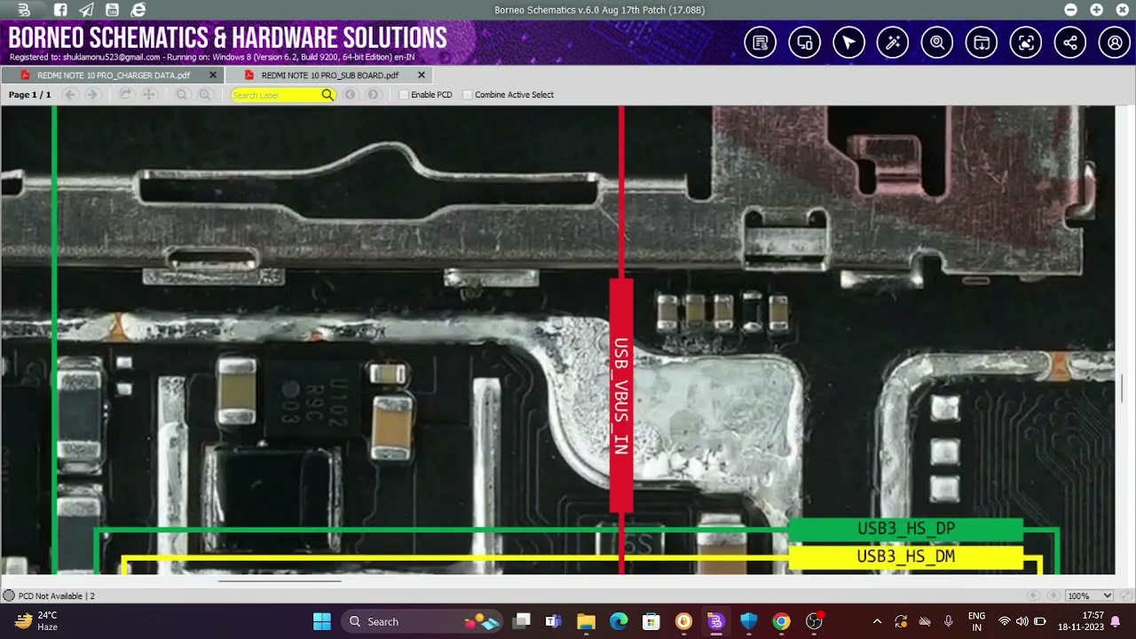Open the weather widget 24°C Haze
The height and width of the screenshot is (639, 1136).
pyautogui.click(x=37, y=621)
